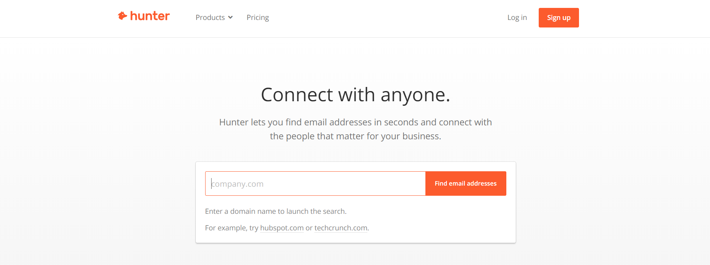Try the techcrunch.com example link
710x265 pixels.
click(x=341, y=228)
